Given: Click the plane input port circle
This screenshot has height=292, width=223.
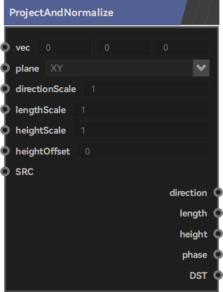Looking at the screenshot, I should point(5,68).
